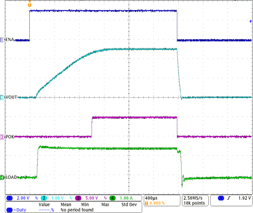
Task: Click channel 3 badge in scale readout
Action: pyautogui.click(x=78, y=198)
